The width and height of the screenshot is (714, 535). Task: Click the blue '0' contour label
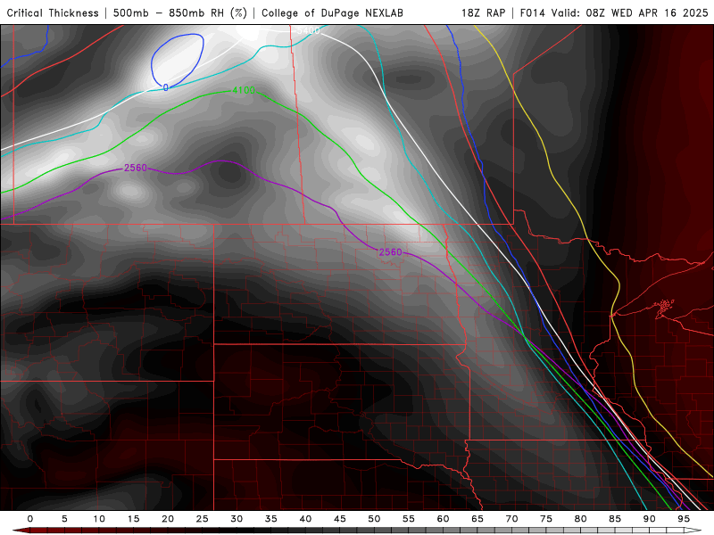(x=166, y=87)
